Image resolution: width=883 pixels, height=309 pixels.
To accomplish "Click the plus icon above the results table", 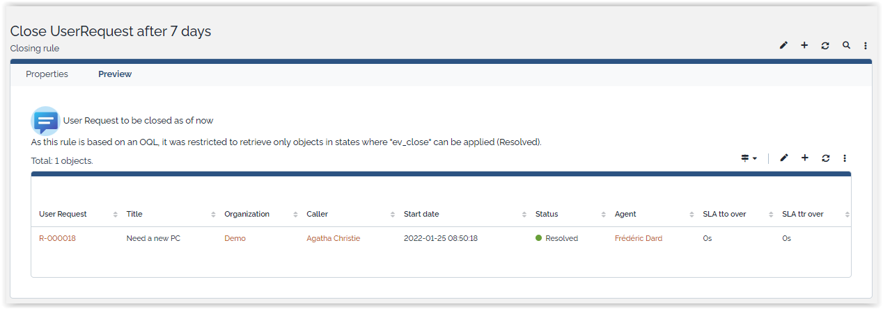I will 805,158.
